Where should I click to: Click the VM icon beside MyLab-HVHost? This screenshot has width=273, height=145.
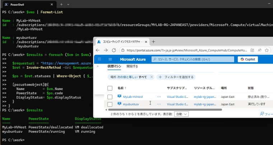tap(119, 96)
